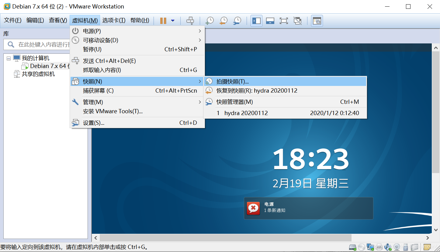Click the horizontal scrollbar thumb
This screenshot has width=440, height=252.
coord(225,238)
